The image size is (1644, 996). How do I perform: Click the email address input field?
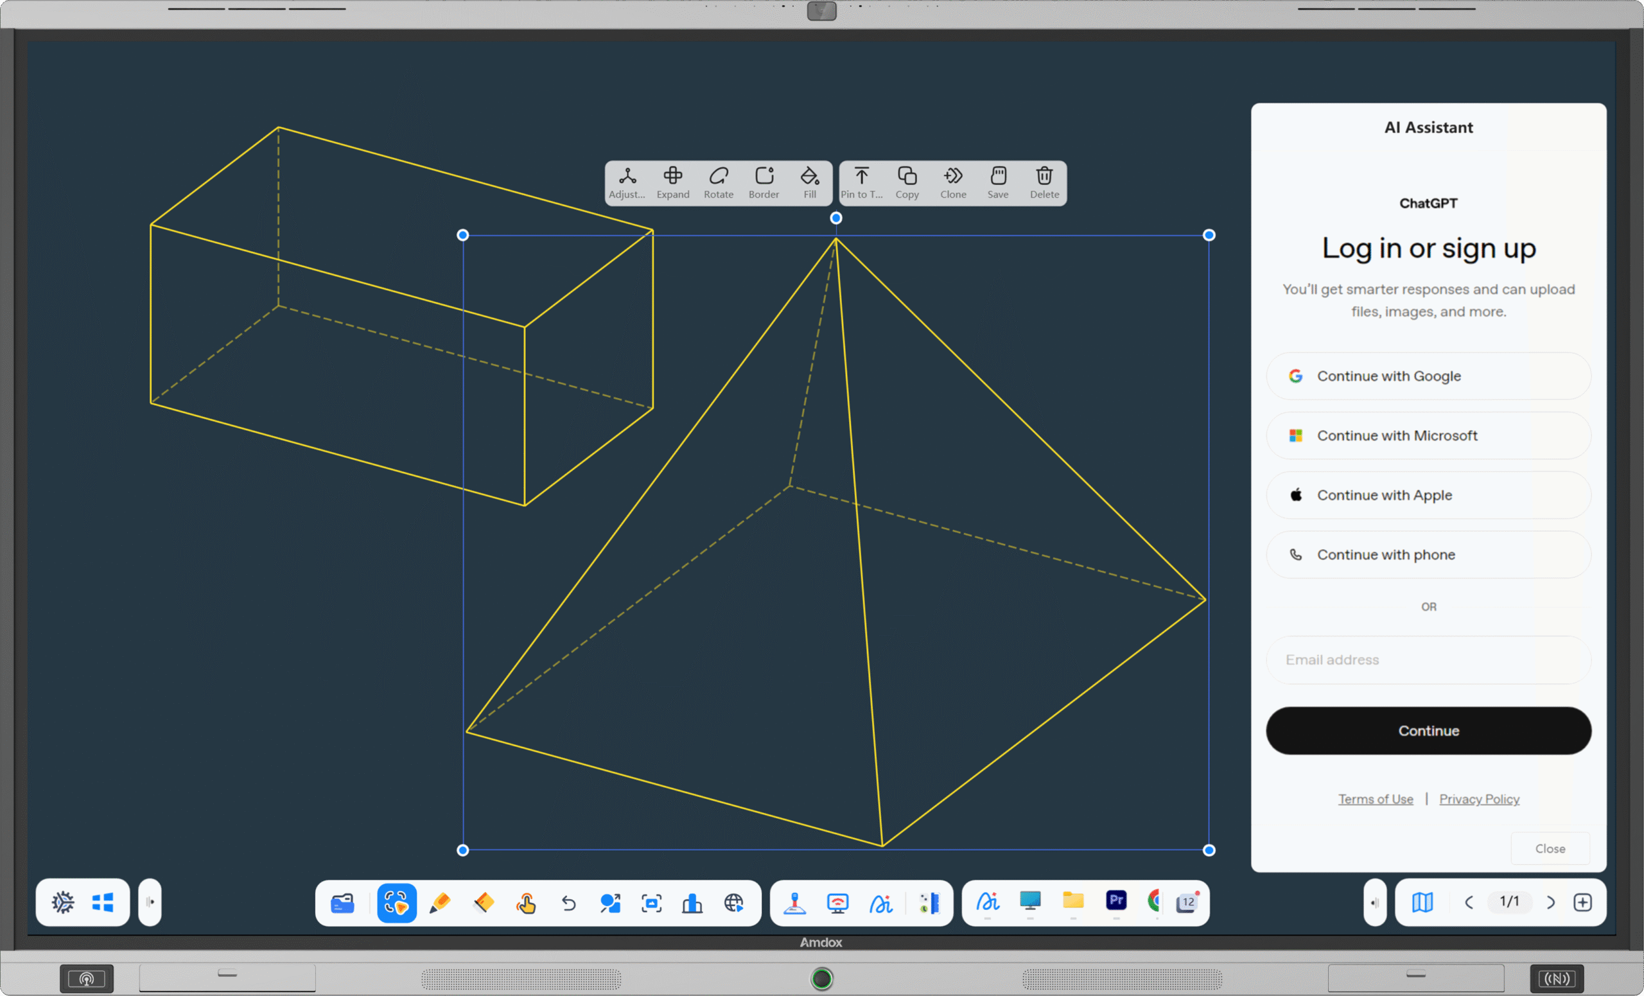coord(1428,660)
